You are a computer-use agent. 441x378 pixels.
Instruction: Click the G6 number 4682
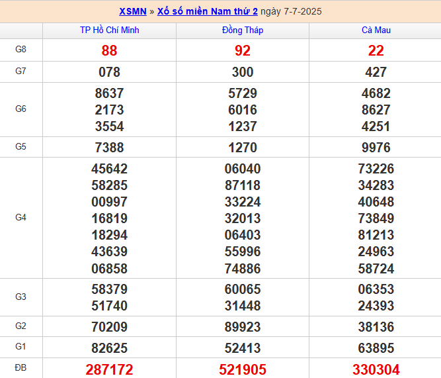coord(376,93)
